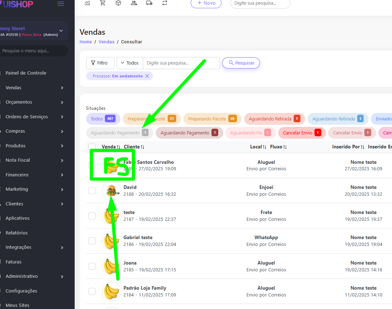Select the checkbox for Joana's sale row
Image resolution: width=392 pixels, height=309 pixels.
click(x=92, y=266)
